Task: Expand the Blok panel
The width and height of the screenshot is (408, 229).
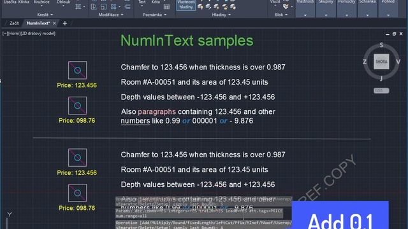Action: click(281, 15)
